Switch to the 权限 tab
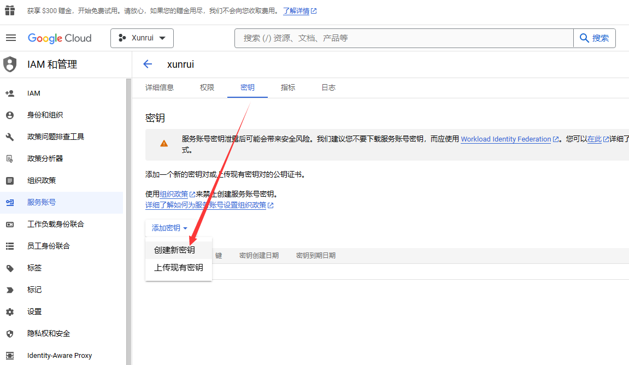629x365 pixels. [x=207, y=87]
